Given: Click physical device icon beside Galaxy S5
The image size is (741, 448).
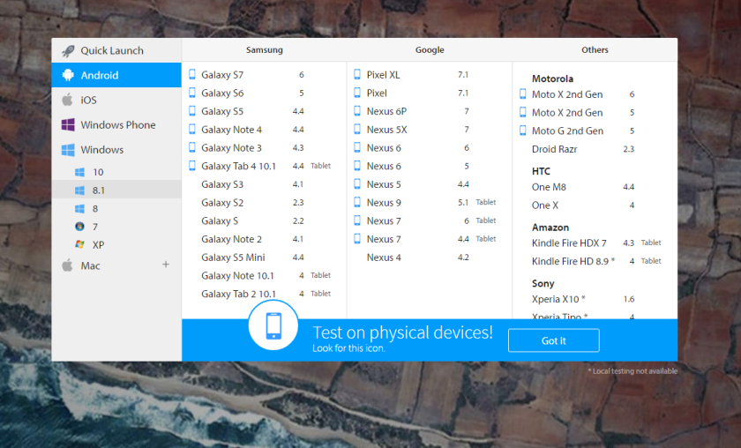Looking at the screenshot, I should [192, 111].
